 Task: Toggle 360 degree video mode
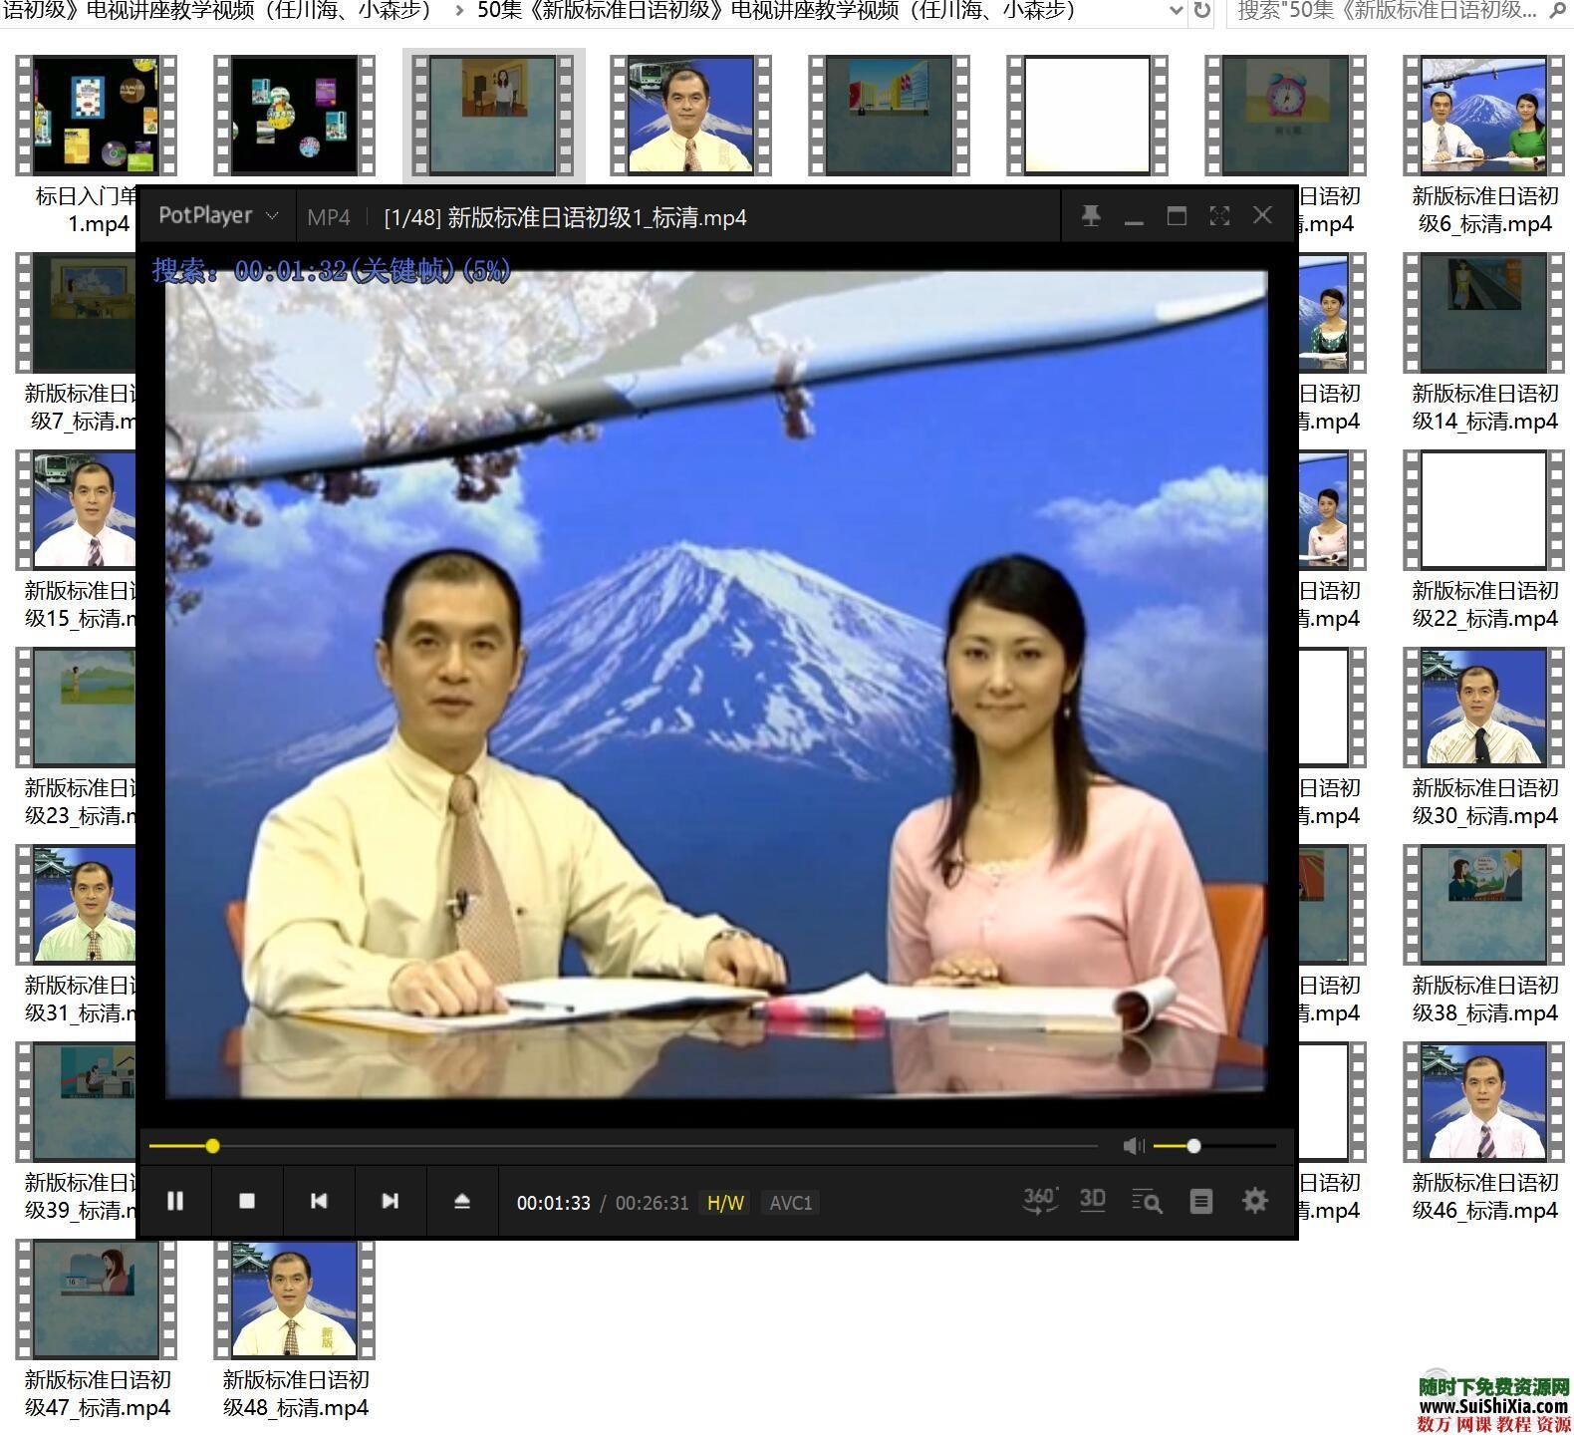tap(1040, 1201)
